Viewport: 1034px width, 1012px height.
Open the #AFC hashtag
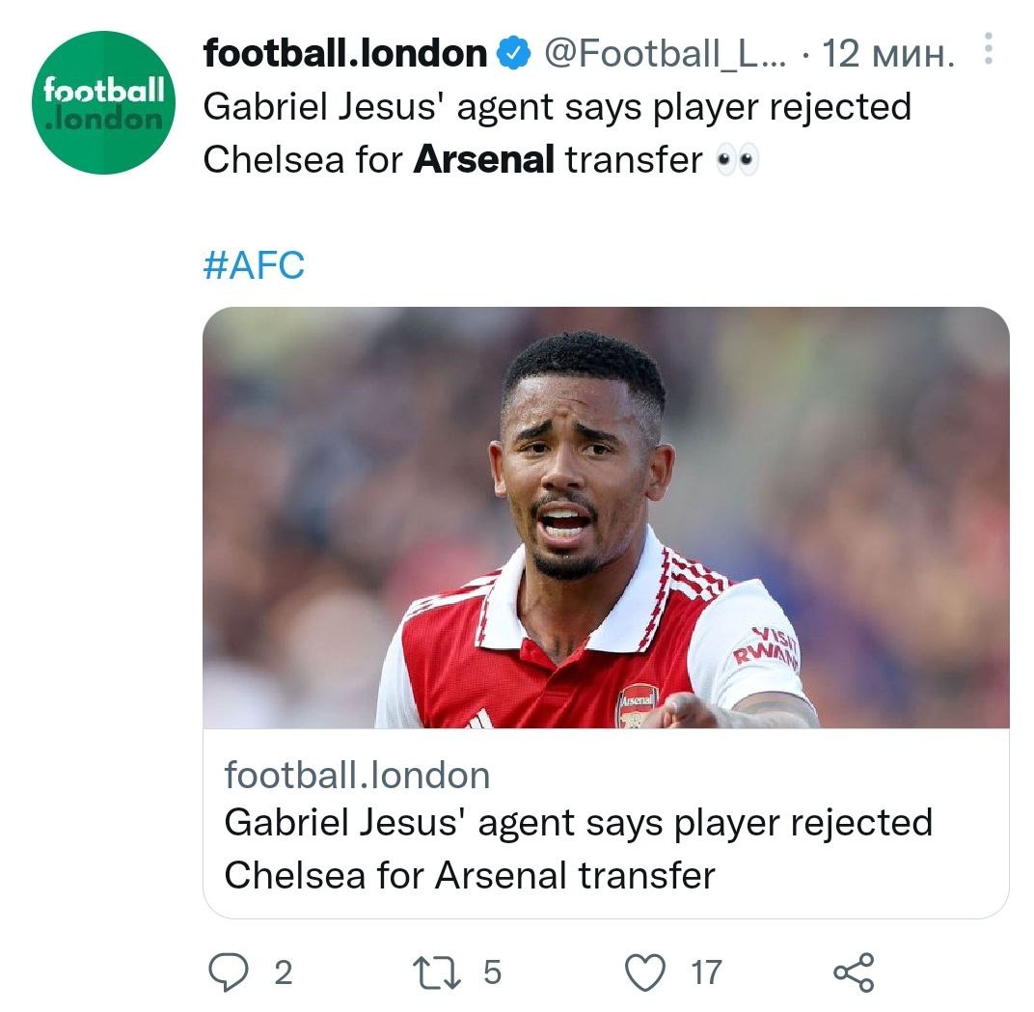[254, 264]
